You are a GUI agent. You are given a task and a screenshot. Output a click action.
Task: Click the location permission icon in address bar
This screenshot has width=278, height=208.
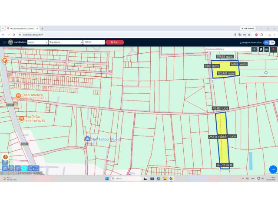(235, 35)
